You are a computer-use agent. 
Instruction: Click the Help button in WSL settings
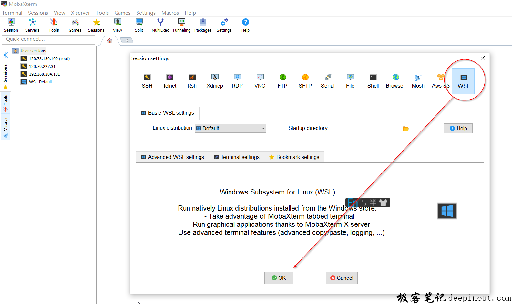(x=458, y=128)
